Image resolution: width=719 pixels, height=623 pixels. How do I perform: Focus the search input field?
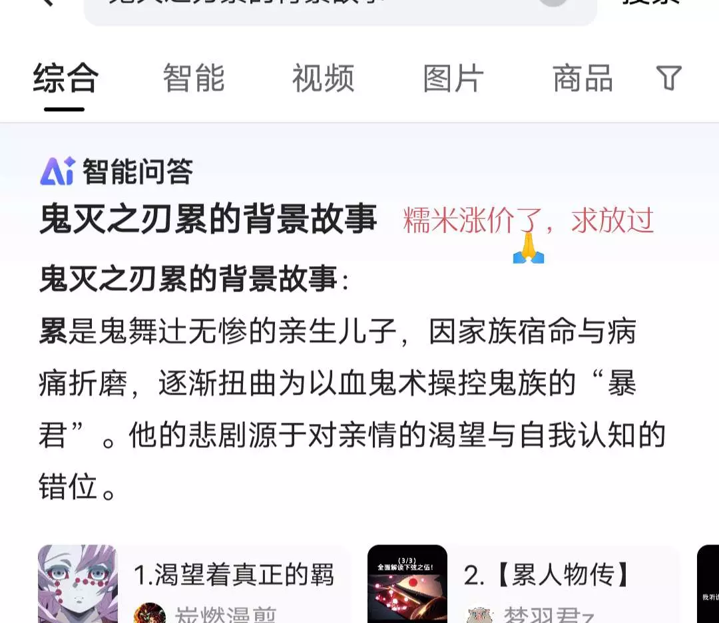[341, 9]
